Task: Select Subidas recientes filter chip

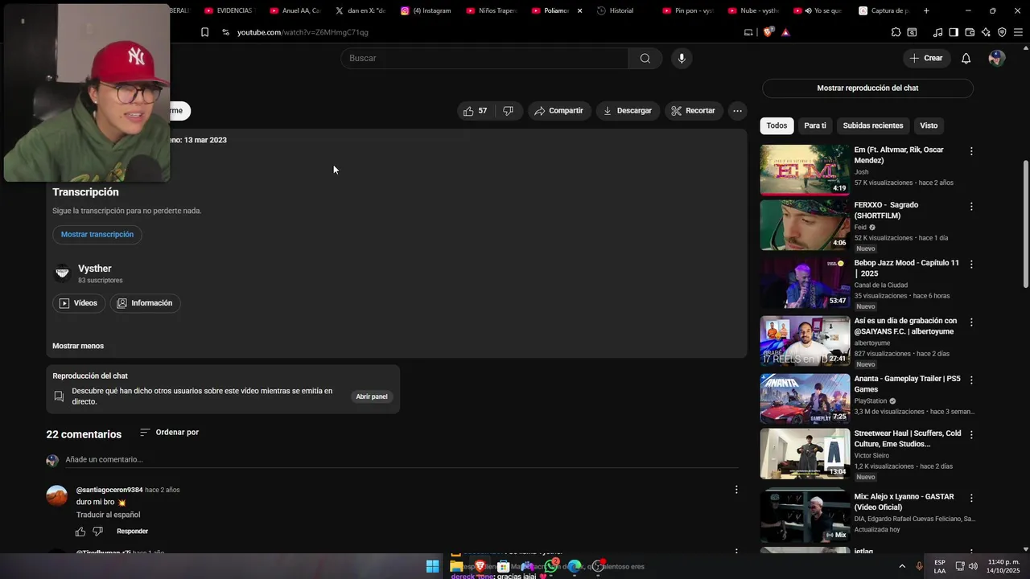Action: point(873,125)
